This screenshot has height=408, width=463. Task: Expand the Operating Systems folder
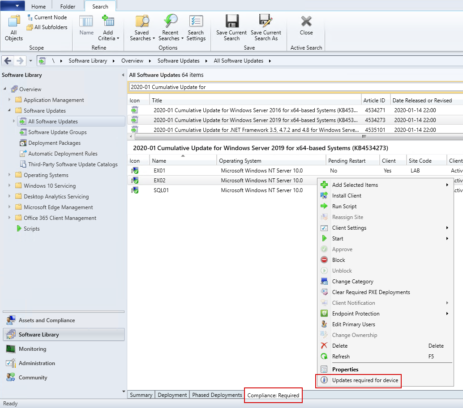(9, 175)
